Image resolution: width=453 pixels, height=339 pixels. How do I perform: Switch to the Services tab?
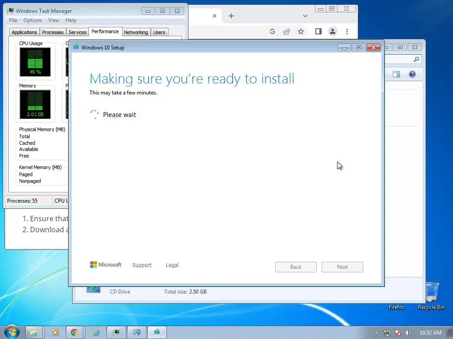[x=77, y=32]
